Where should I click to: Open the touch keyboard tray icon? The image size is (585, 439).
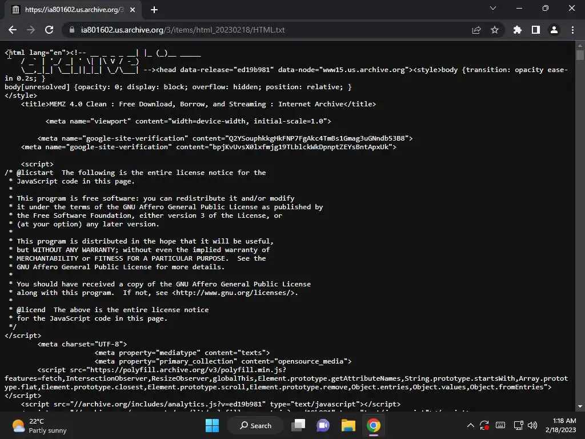pos(500,425)
